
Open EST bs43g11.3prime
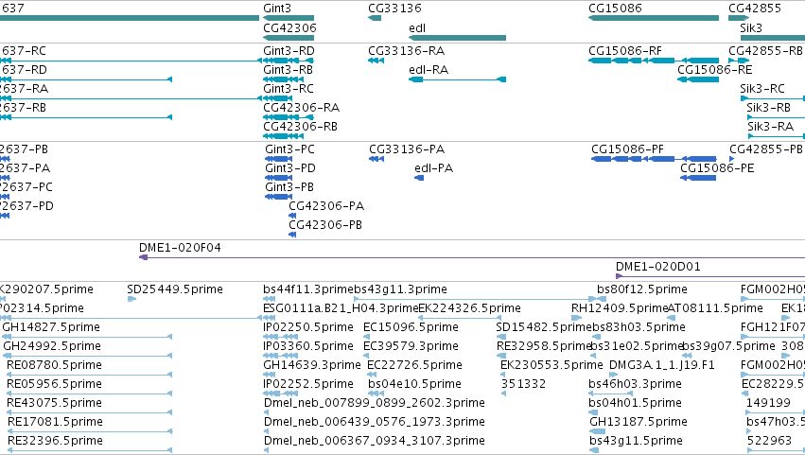tap(400, 289)
